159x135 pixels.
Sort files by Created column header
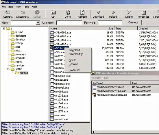148,29
